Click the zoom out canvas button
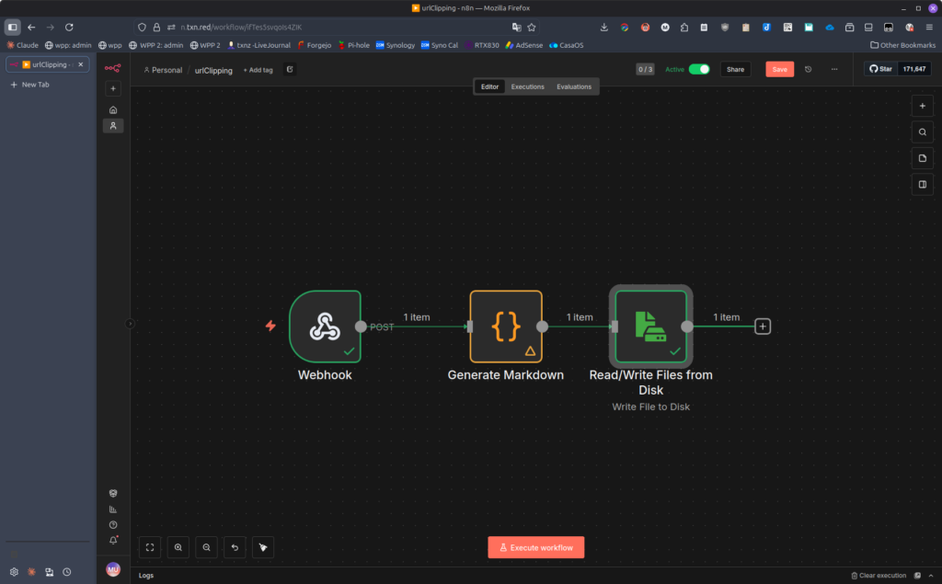942x584 pixels. [x=207, y=547]
